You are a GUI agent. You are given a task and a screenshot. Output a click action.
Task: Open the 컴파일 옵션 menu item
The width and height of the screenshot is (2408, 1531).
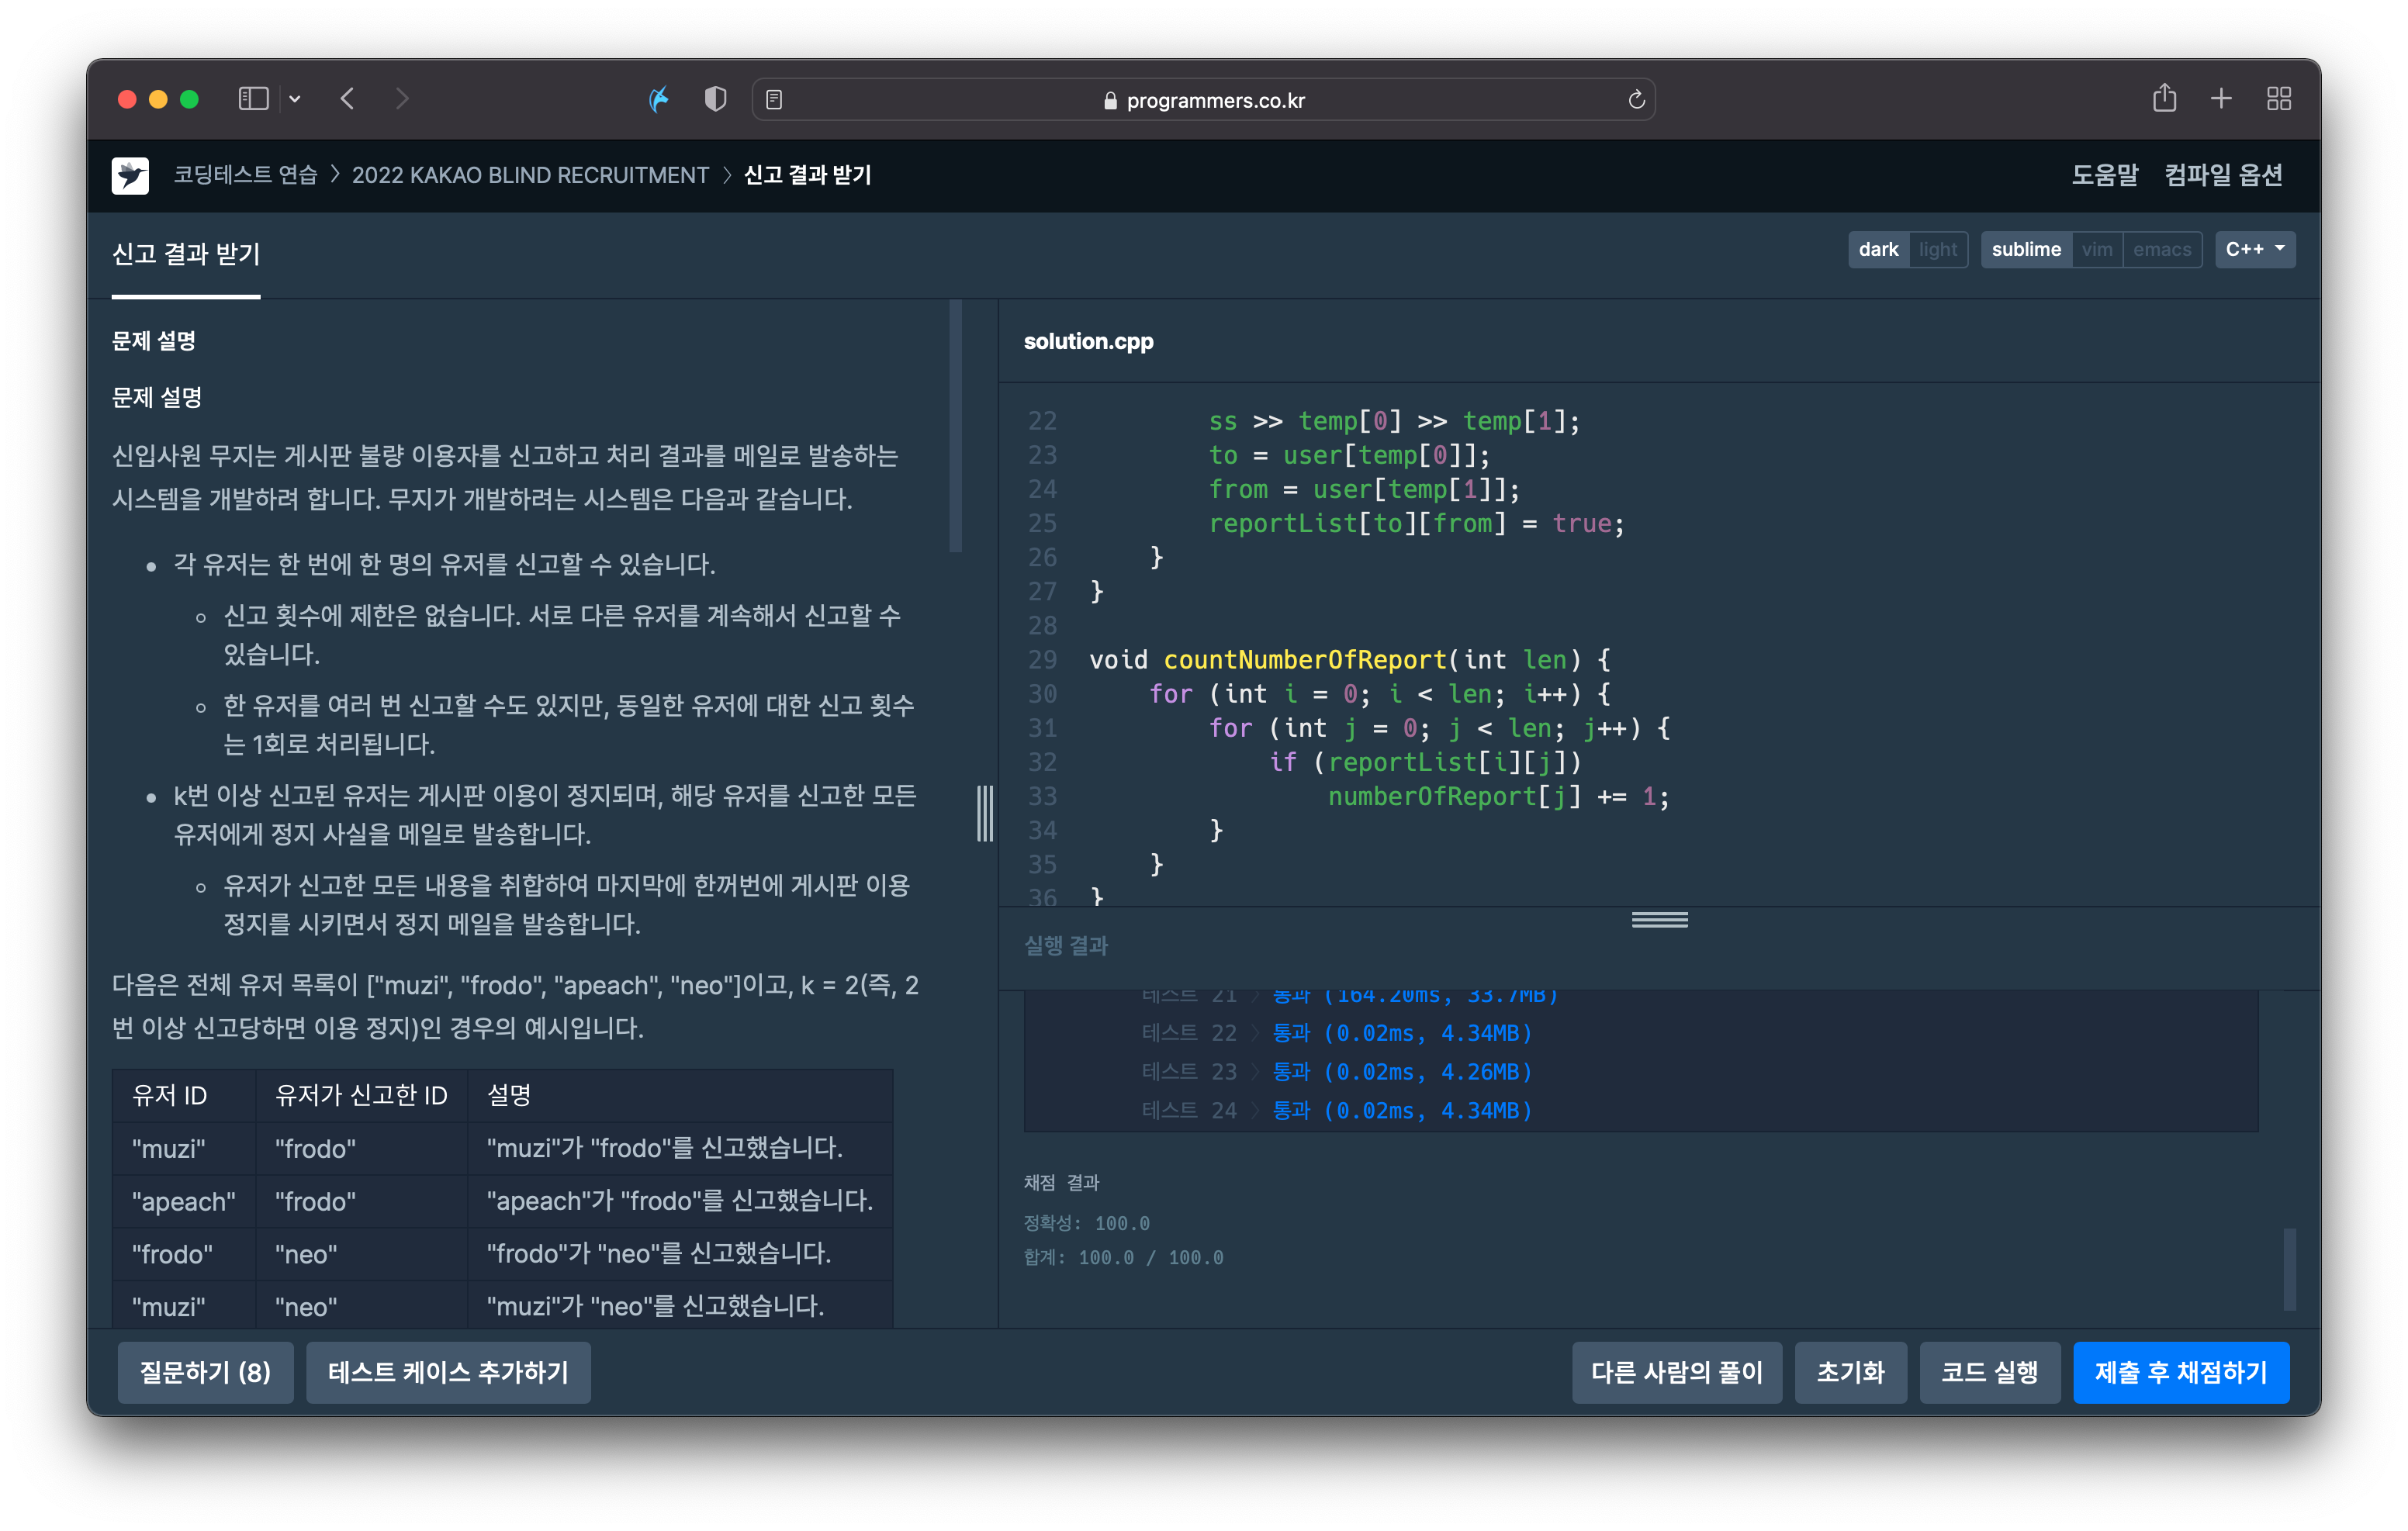click(2223, 175)
